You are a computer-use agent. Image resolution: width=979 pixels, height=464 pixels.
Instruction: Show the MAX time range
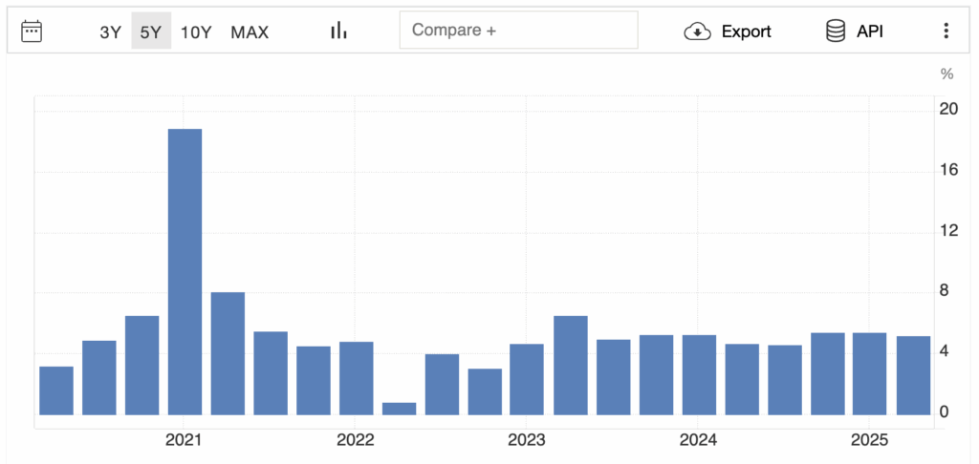pos(250,32)
